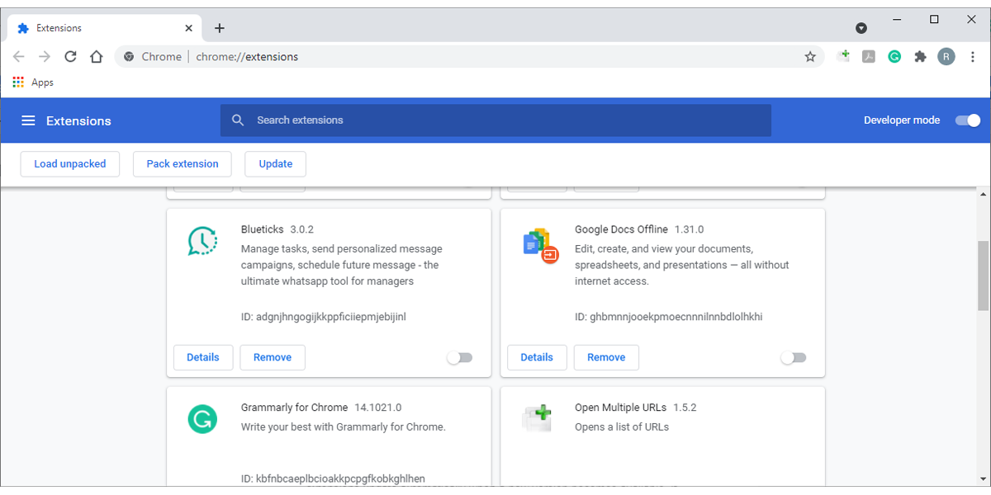Click the Update button
Viewport: 991px width, 495px height.
pos(276,163)
